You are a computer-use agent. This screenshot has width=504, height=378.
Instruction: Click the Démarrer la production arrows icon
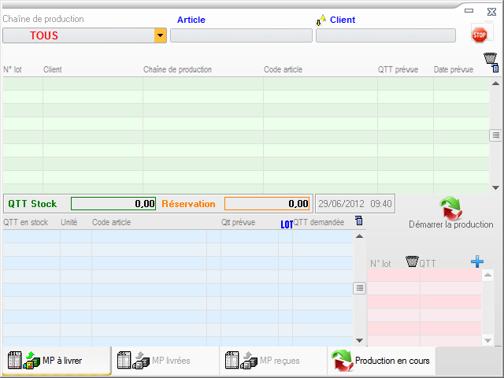click(451, 208)
